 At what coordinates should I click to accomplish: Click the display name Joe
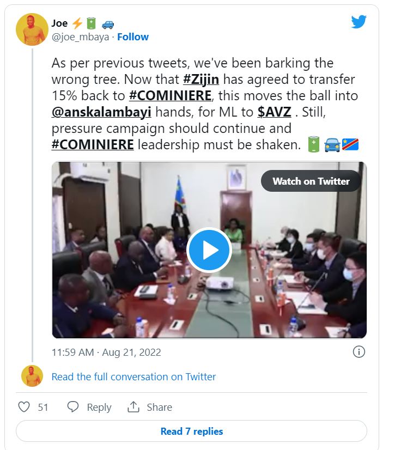(59, 23)
